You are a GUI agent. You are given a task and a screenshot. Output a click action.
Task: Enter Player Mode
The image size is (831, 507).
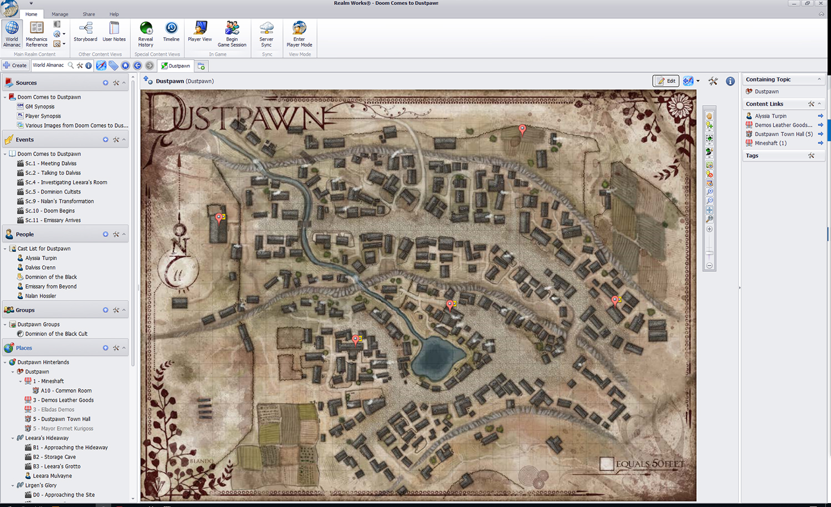[x=299, y=34]
